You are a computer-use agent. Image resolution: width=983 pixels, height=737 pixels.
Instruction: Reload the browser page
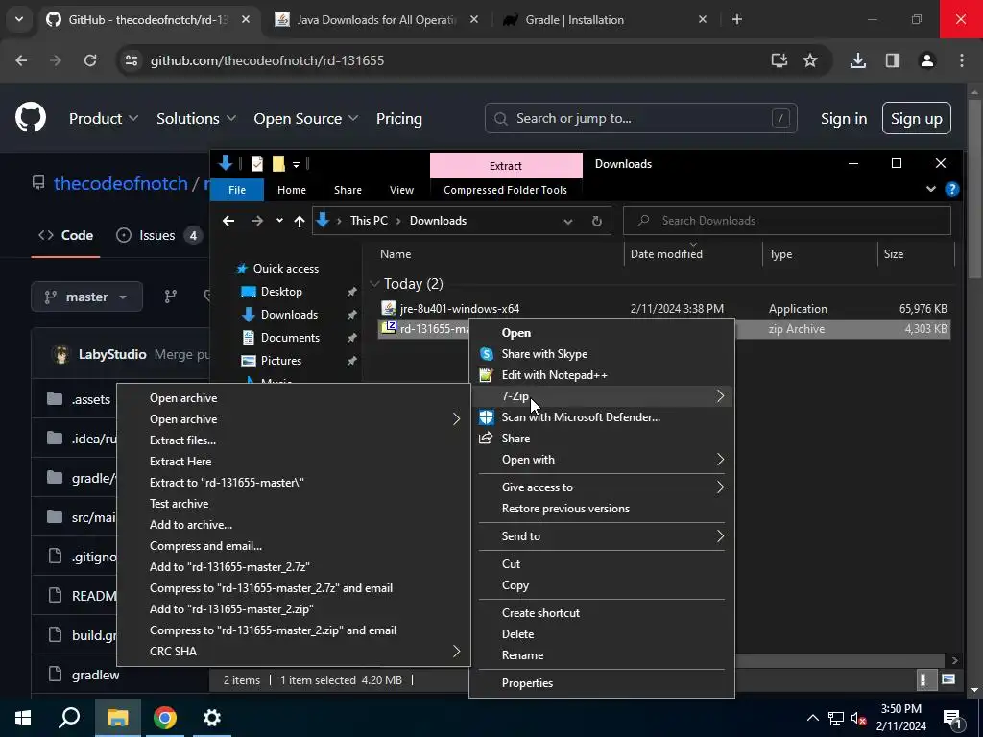point(90,60)
